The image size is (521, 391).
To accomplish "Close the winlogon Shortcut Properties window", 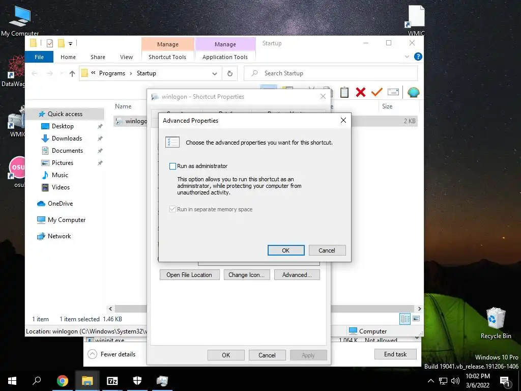I will click(323, 96).
